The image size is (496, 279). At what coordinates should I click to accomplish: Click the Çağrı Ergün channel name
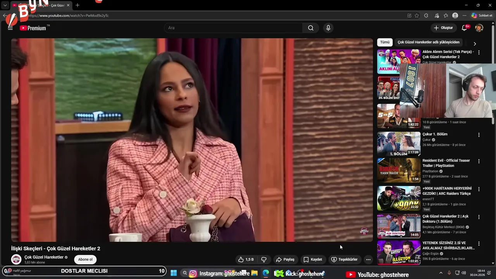point(431,254)
